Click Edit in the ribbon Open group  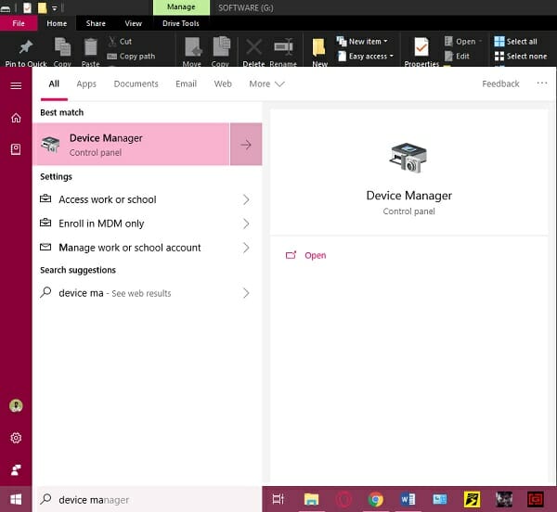tap(457, 56)
